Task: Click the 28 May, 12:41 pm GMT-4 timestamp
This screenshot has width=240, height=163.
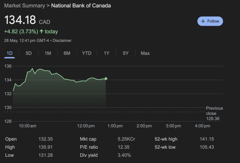Action: pyautogui.click(x=27, y=40)
